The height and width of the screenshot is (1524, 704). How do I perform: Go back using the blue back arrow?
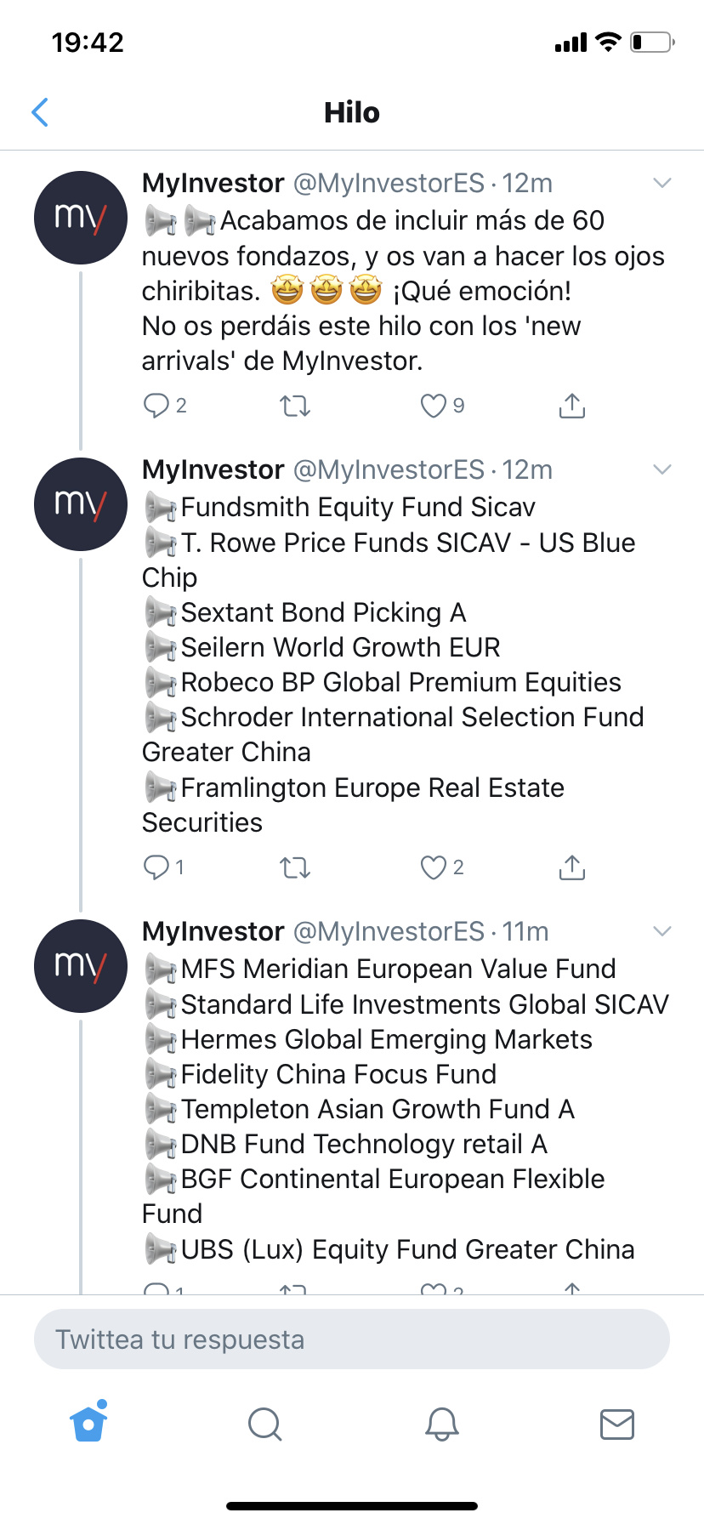coord(40,112)
